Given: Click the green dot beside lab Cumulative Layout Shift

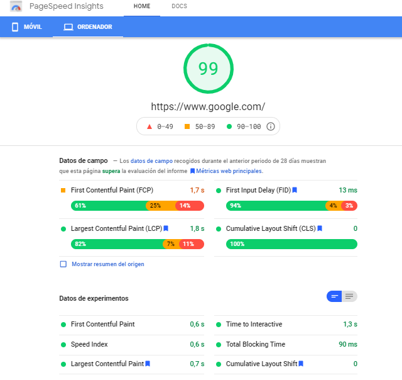Looking at the screenshot, I should click(219, 364).
